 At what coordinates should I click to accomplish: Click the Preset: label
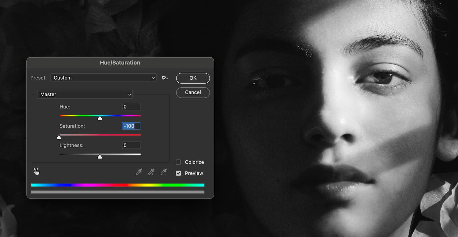(x=38, y=78)
